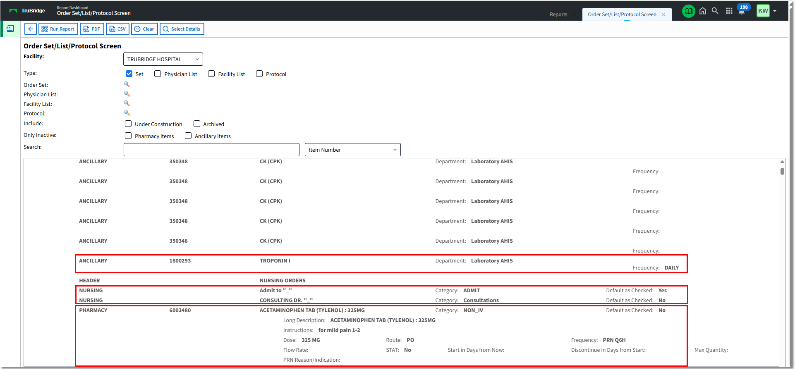This screenshot has width=795, height=370.
Task: Click the results scrollbar thumb
Action: click(x=782, y=171)
